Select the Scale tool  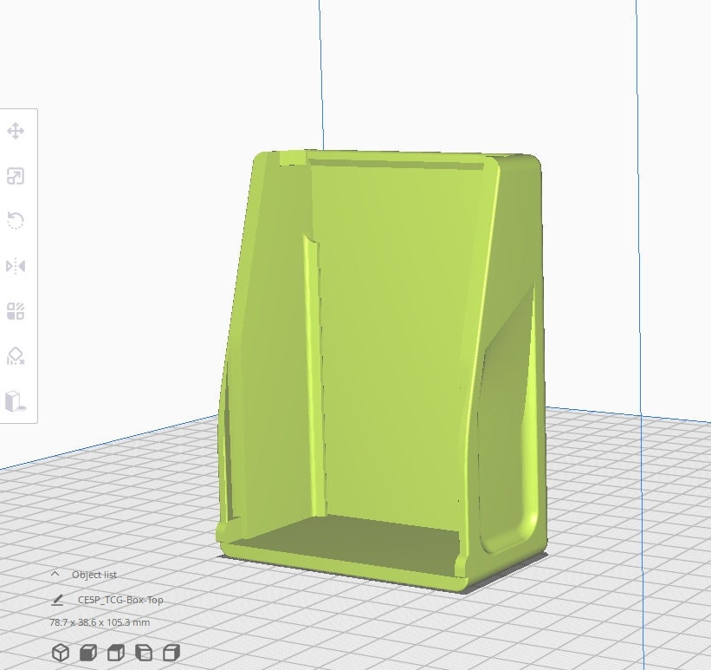point(16,176)
